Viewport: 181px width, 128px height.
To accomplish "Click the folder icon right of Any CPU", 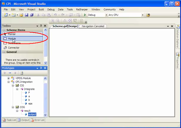I will pyautogui.click(x=148, y=15).
